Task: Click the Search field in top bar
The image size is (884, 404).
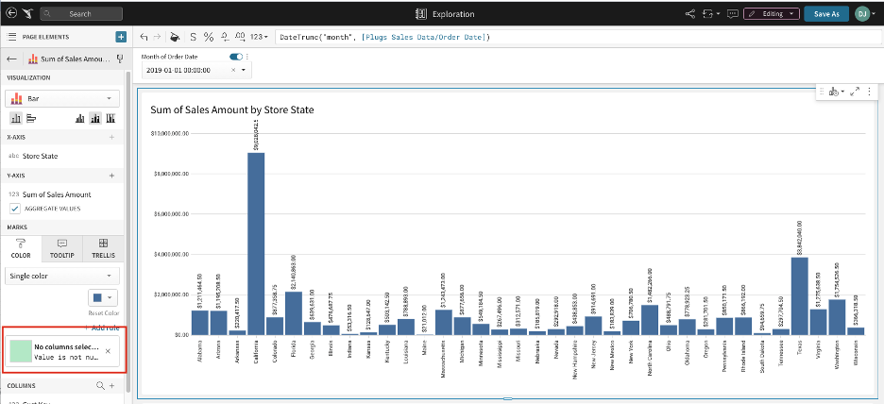Action: [x=80, y=14]
